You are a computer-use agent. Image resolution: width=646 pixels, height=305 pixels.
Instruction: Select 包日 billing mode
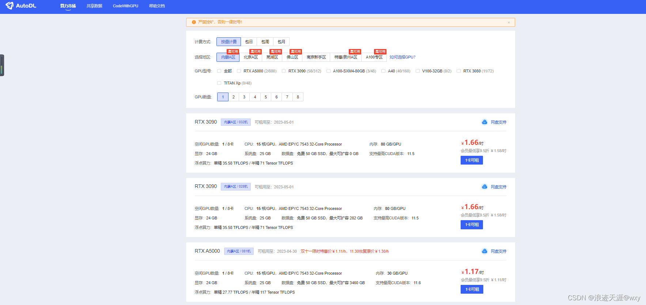249,42
